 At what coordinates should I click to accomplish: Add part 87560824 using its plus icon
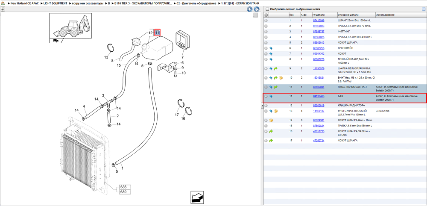(266, 126)
